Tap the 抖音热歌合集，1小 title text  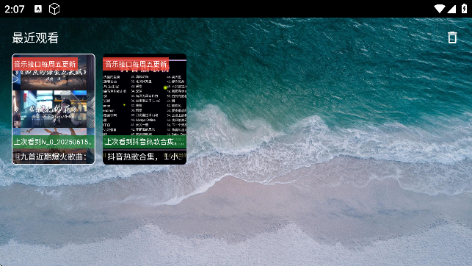click(x=145, y=157)
